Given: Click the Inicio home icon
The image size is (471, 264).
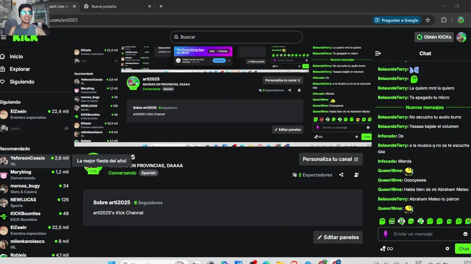Looking at the screenshot, I should (3, 56).
